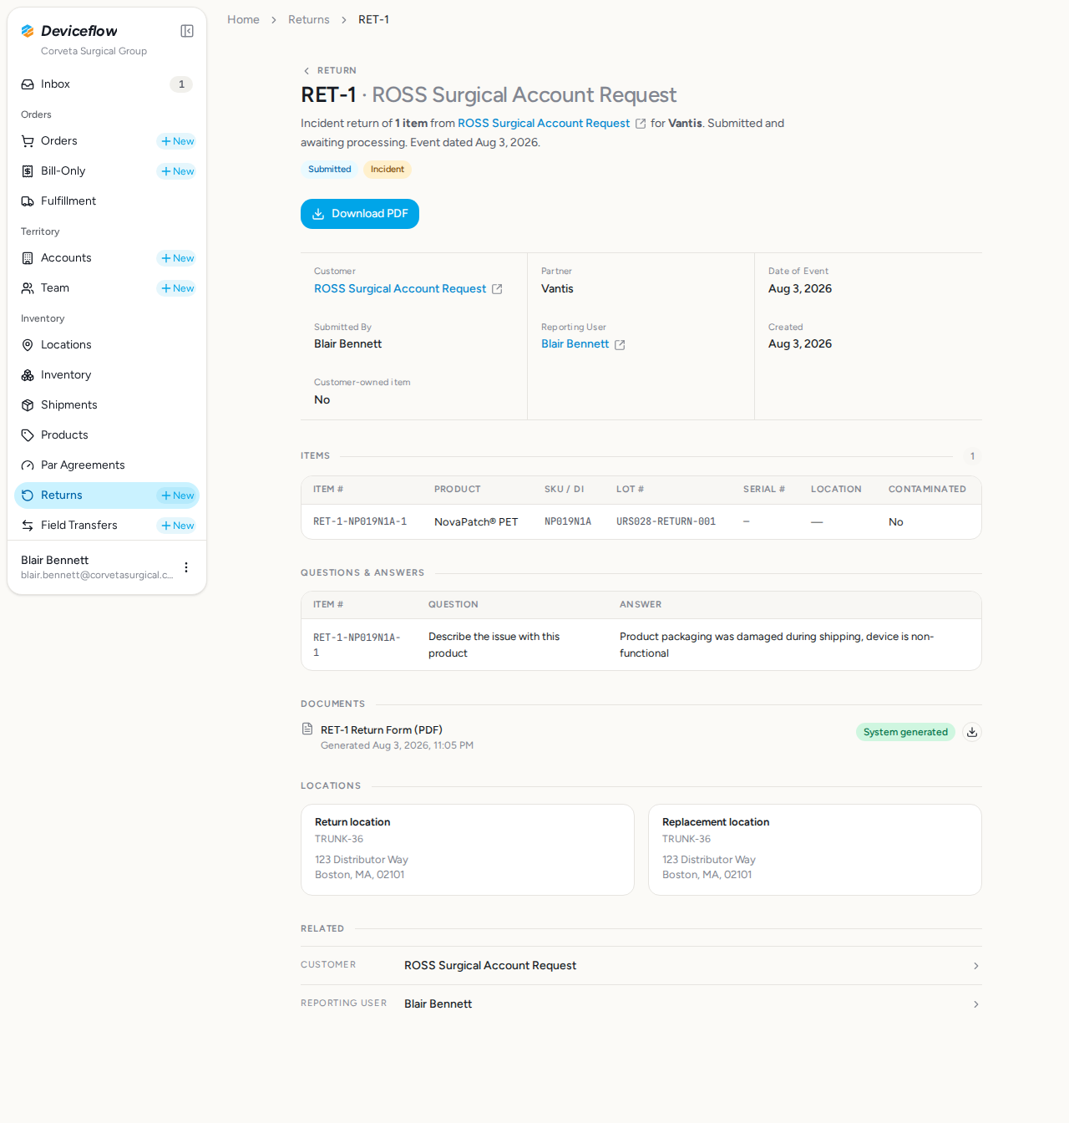The image size is (1069, 1123).
Task: Click external-link icon beside summary customer link
Action: (x=641, y=124)
